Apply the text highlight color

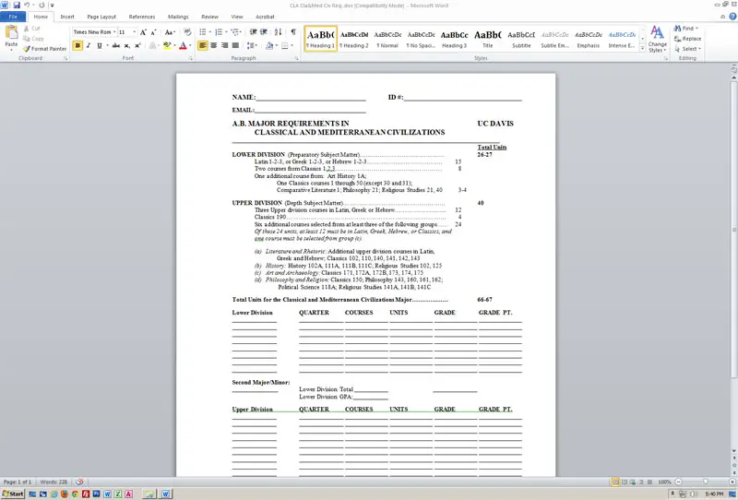coord(167,46)
